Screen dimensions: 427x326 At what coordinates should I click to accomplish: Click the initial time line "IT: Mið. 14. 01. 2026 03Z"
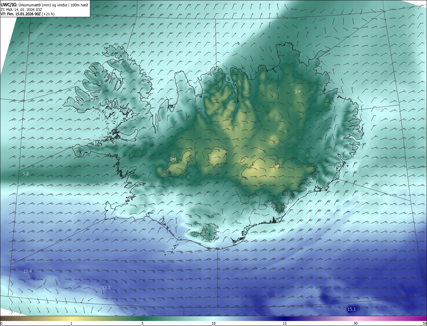tap(21, 10)
